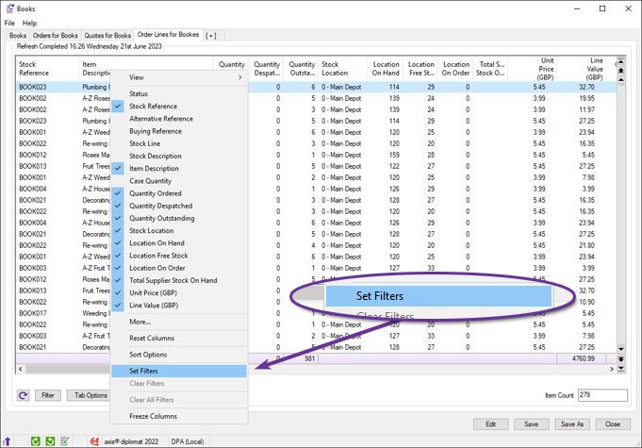Click the red 64 icon in the status bar
This screenshot has height=448, width=642.
(x=94, y=441)
